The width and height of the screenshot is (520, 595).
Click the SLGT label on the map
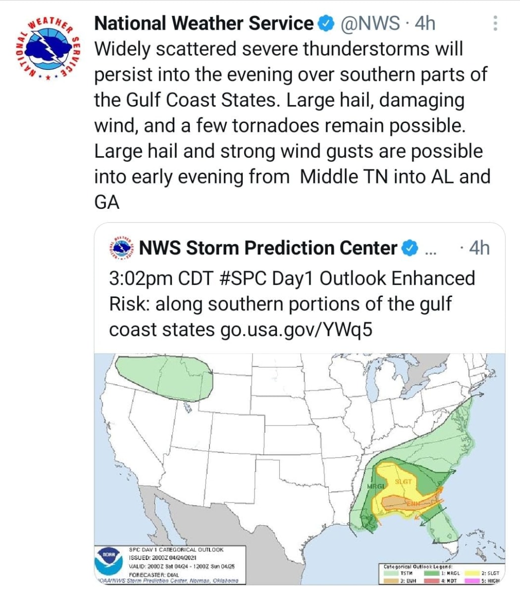403,482
